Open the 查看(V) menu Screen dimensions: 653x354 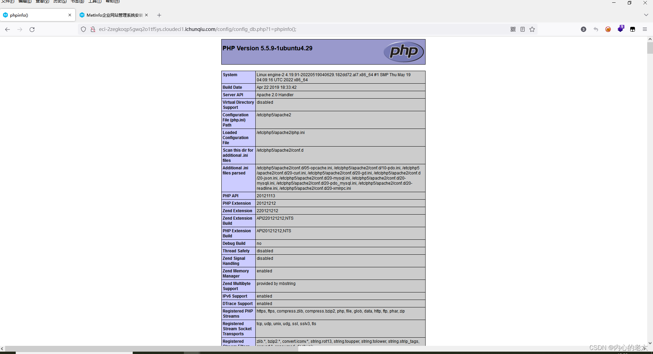coord(43,1)
